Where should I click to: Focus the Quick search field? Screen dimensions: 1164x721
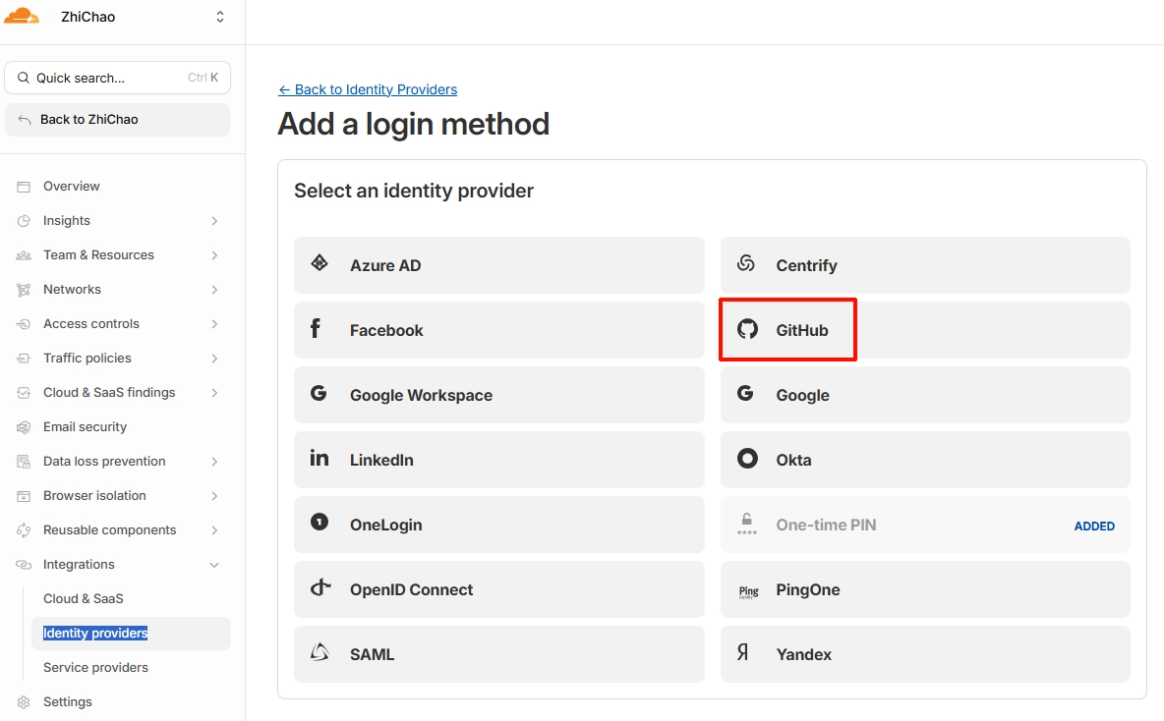pyautogui.click(x=108, y=78)
